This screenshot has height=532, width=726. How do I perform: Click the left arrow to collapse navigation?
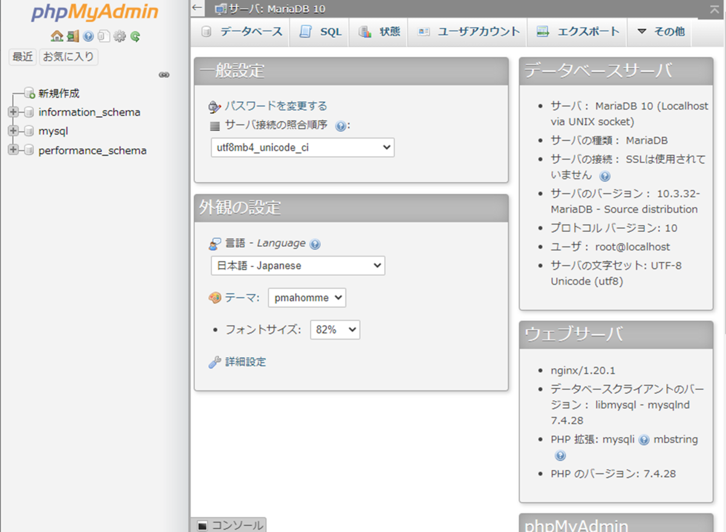click(x=197, y=7)
